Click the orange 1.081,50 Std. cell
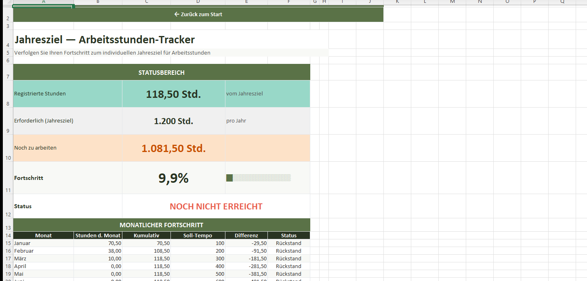This screenshot has width=587, height=281. tap(173, 148)
